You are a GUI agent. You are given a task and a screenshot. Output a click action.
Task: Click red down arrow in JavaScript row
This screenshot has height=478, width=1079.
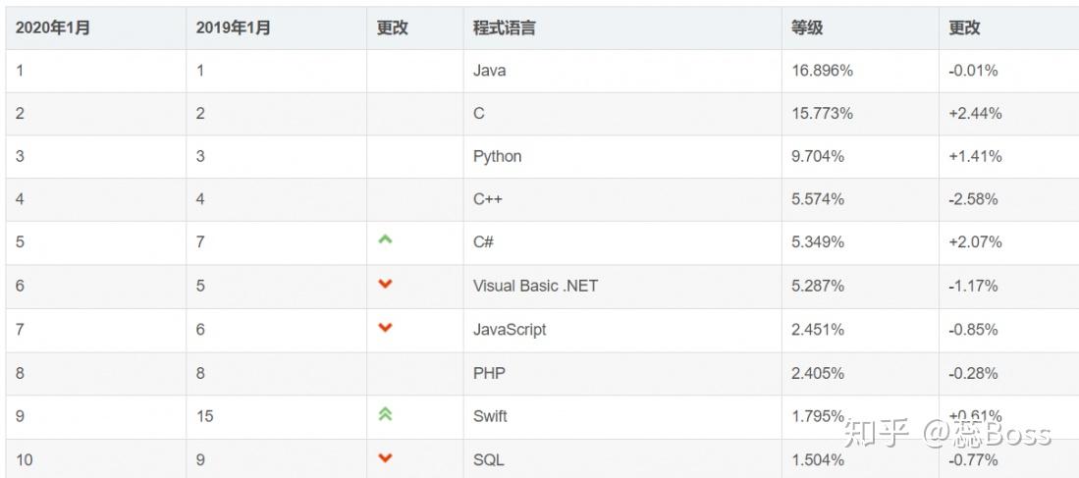pos(385,328)
